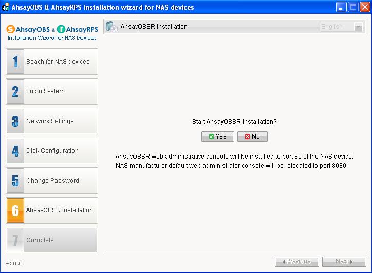Click the orange step 6 number icon
The width and height of the screenshot is (372, 273).
click(x=15, y=210)
